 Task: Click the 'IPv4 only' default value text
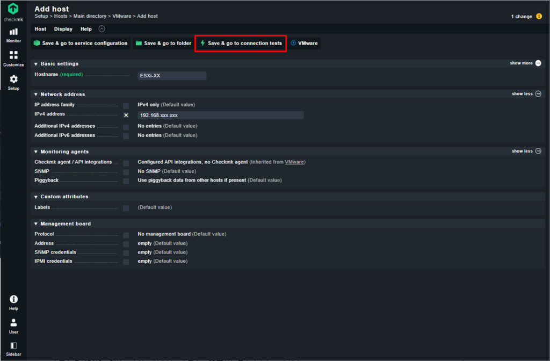[148, 105]
